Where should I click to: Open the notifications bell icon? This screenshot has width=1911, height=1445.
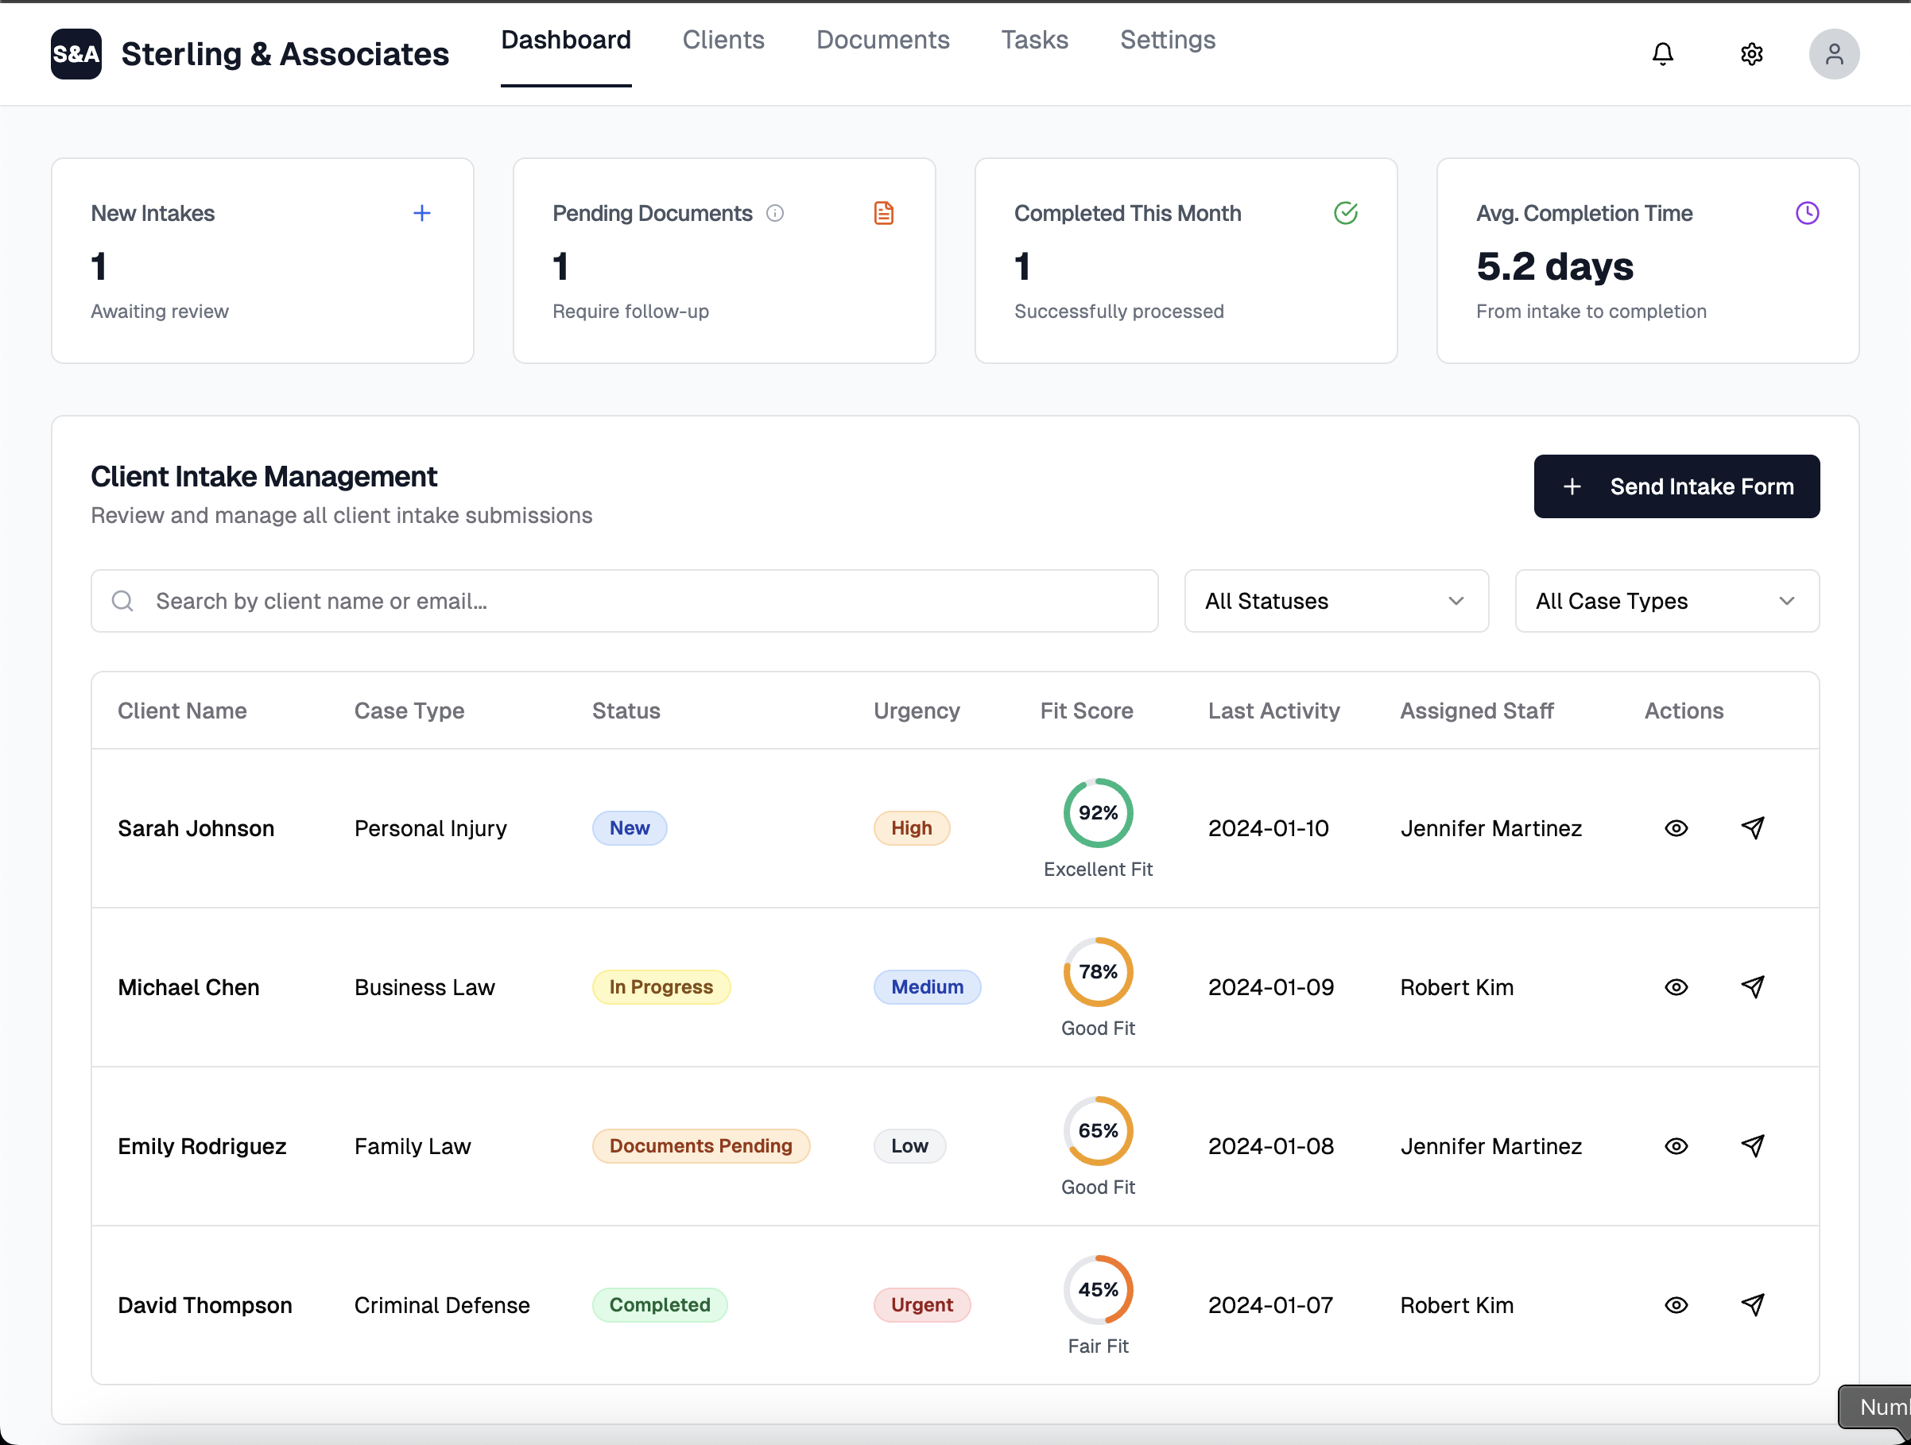(1663, 53)
